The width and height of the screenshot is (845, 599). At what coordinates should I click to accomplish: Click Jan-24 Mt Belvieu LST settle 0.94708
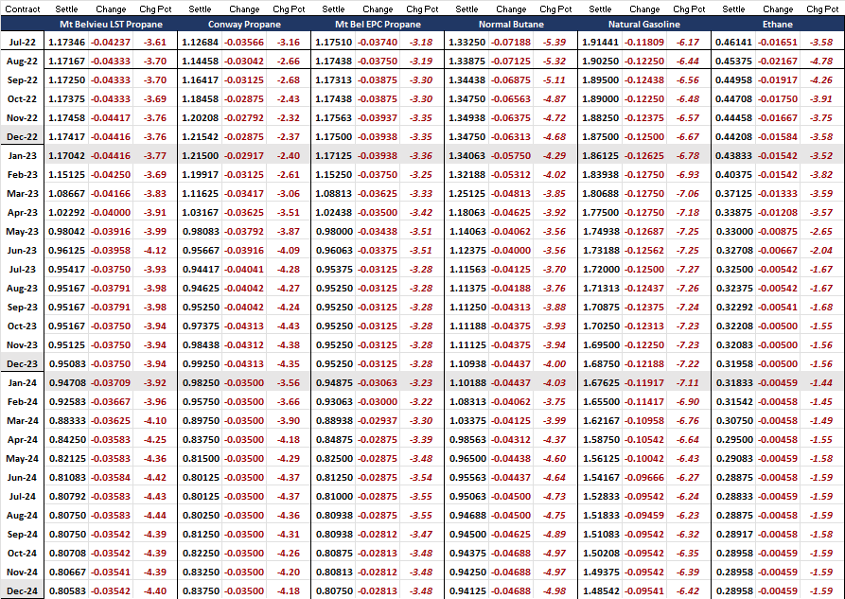pyautogui.click(x=67, y=383)
